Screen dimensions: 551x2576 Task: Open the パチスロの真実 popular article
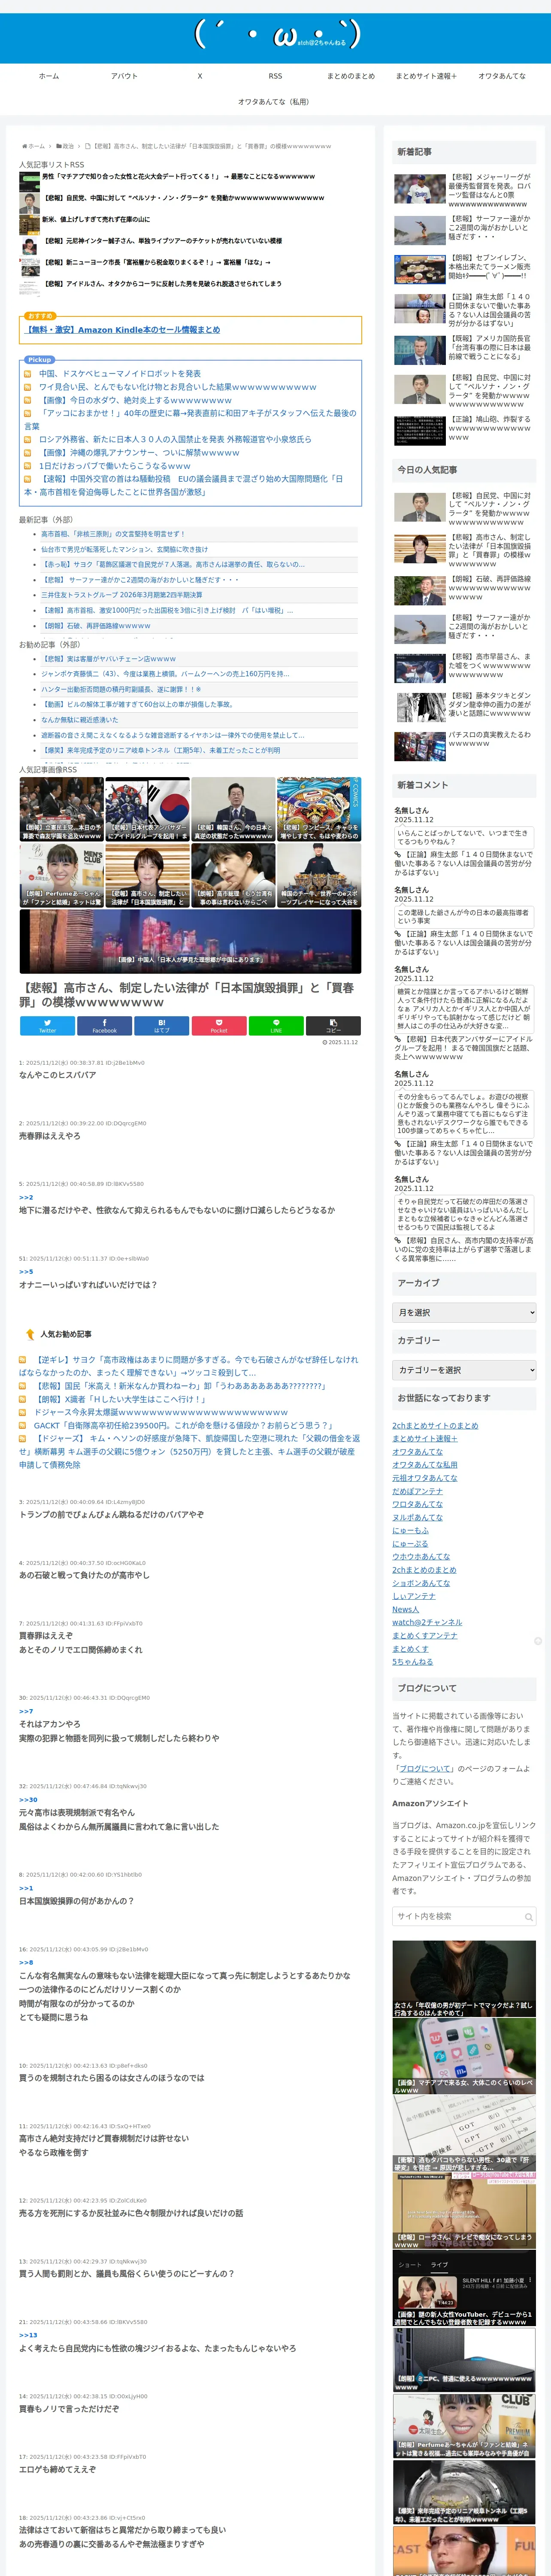tap(464, 746)
